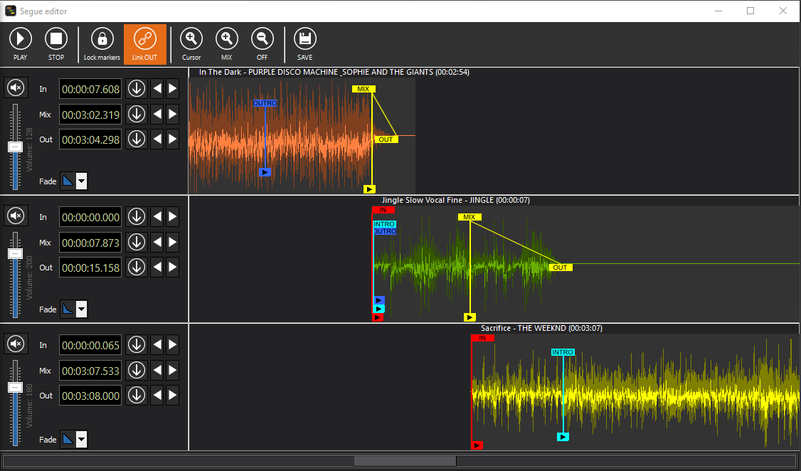801x471 pixels.
Task: Click the MIX zoom magnifier icon
Action: click(226, 39)
